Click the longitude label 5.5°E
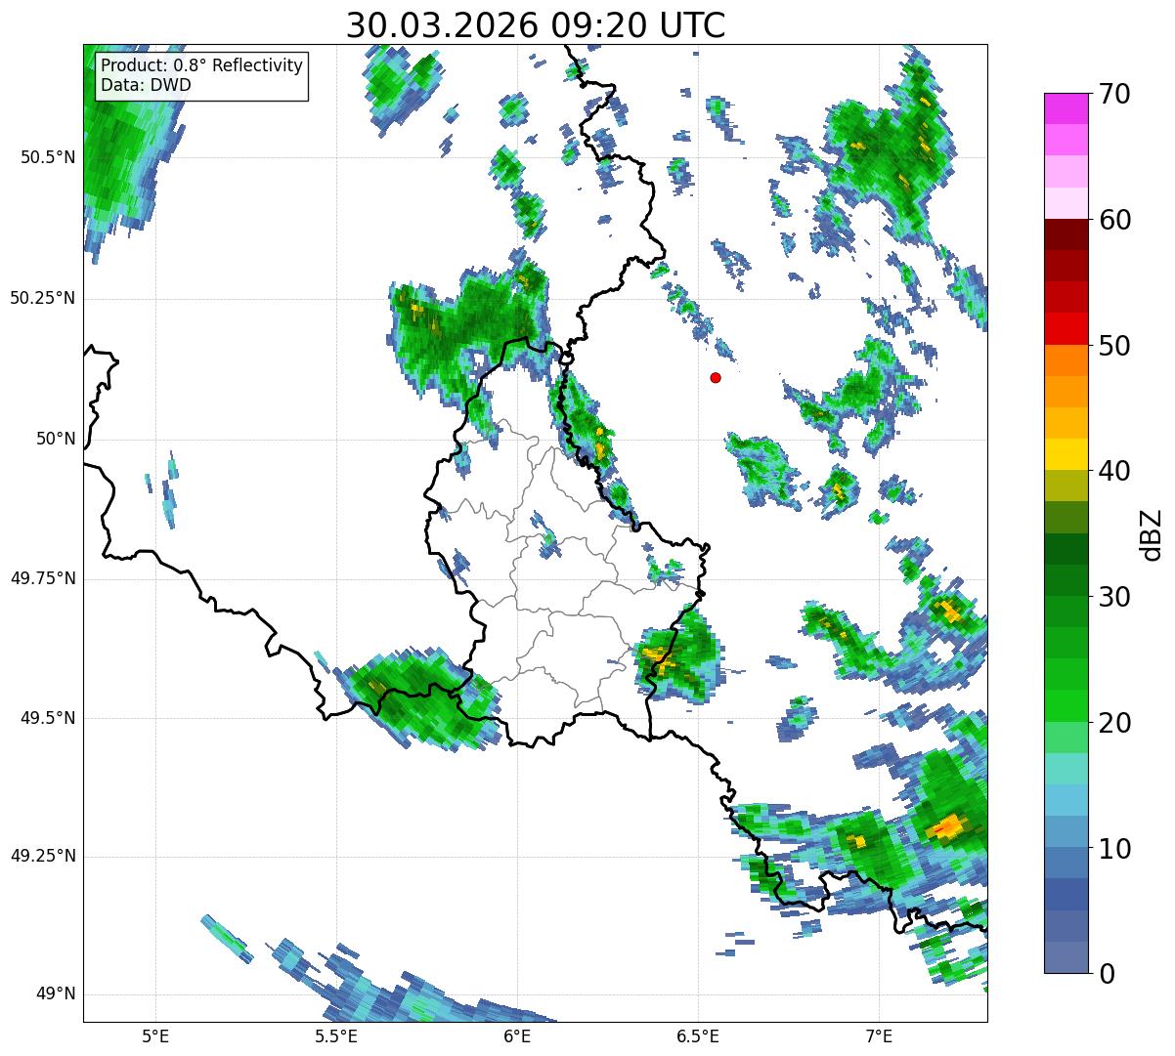Viewport: 1175px width, 1056px height. click(x=336, y=1035)
